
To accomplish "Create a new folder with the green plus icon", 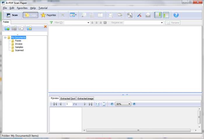I will [x=7, y=28].
